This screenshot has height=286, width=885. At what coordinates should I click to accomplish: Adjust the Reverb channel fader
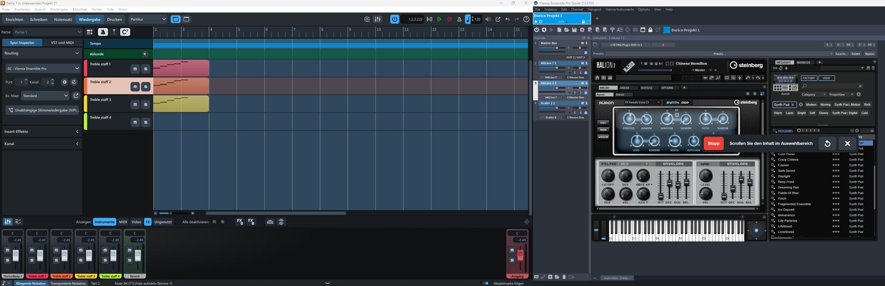(137, 255)
